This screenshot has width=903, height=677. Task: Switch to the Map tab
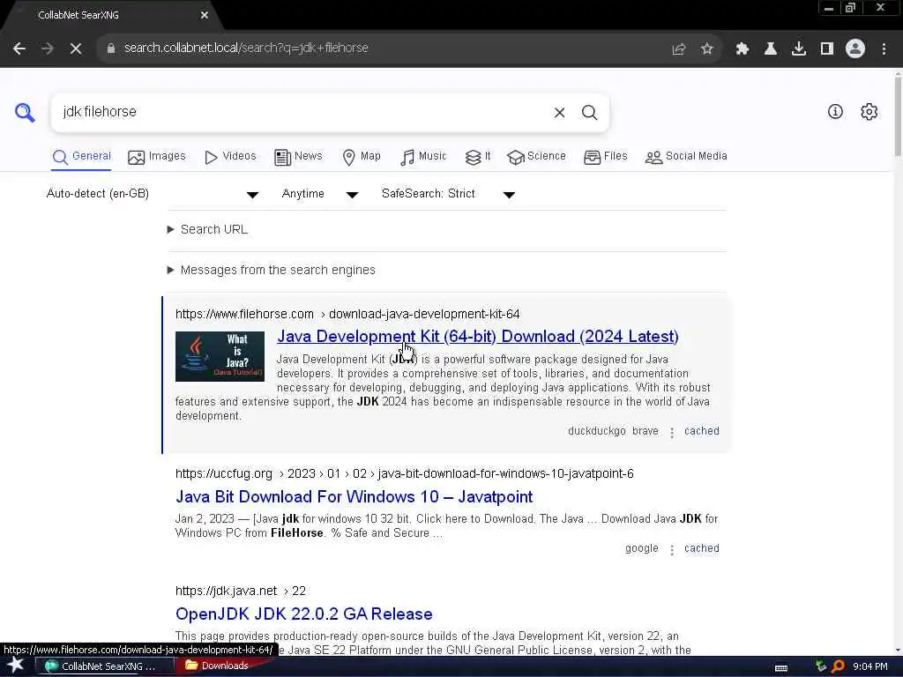click(x=361, y=157)
